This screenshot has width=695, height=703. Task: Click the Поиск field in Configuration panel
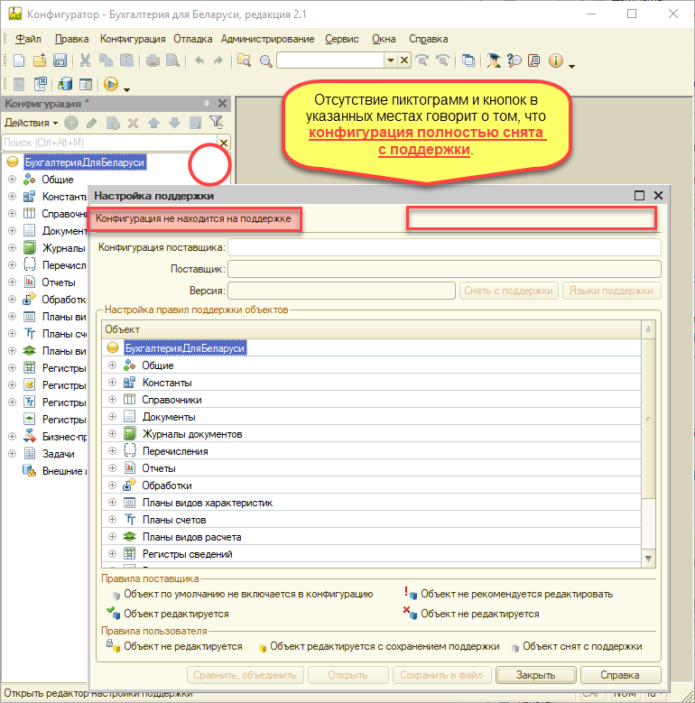click(x=110, y=143)
